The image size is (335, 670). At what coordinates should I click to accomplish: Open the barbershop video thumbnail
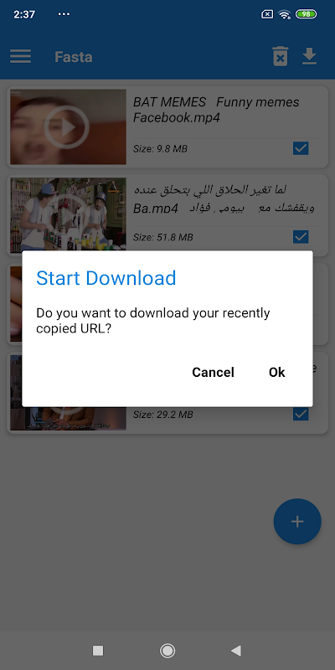pos(68,215)
